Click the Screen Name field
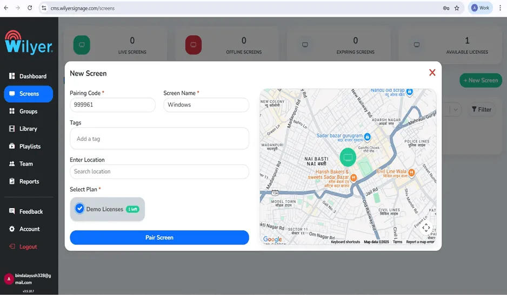The width and height of the screenshot is (507, 295). tap(206, 105)
